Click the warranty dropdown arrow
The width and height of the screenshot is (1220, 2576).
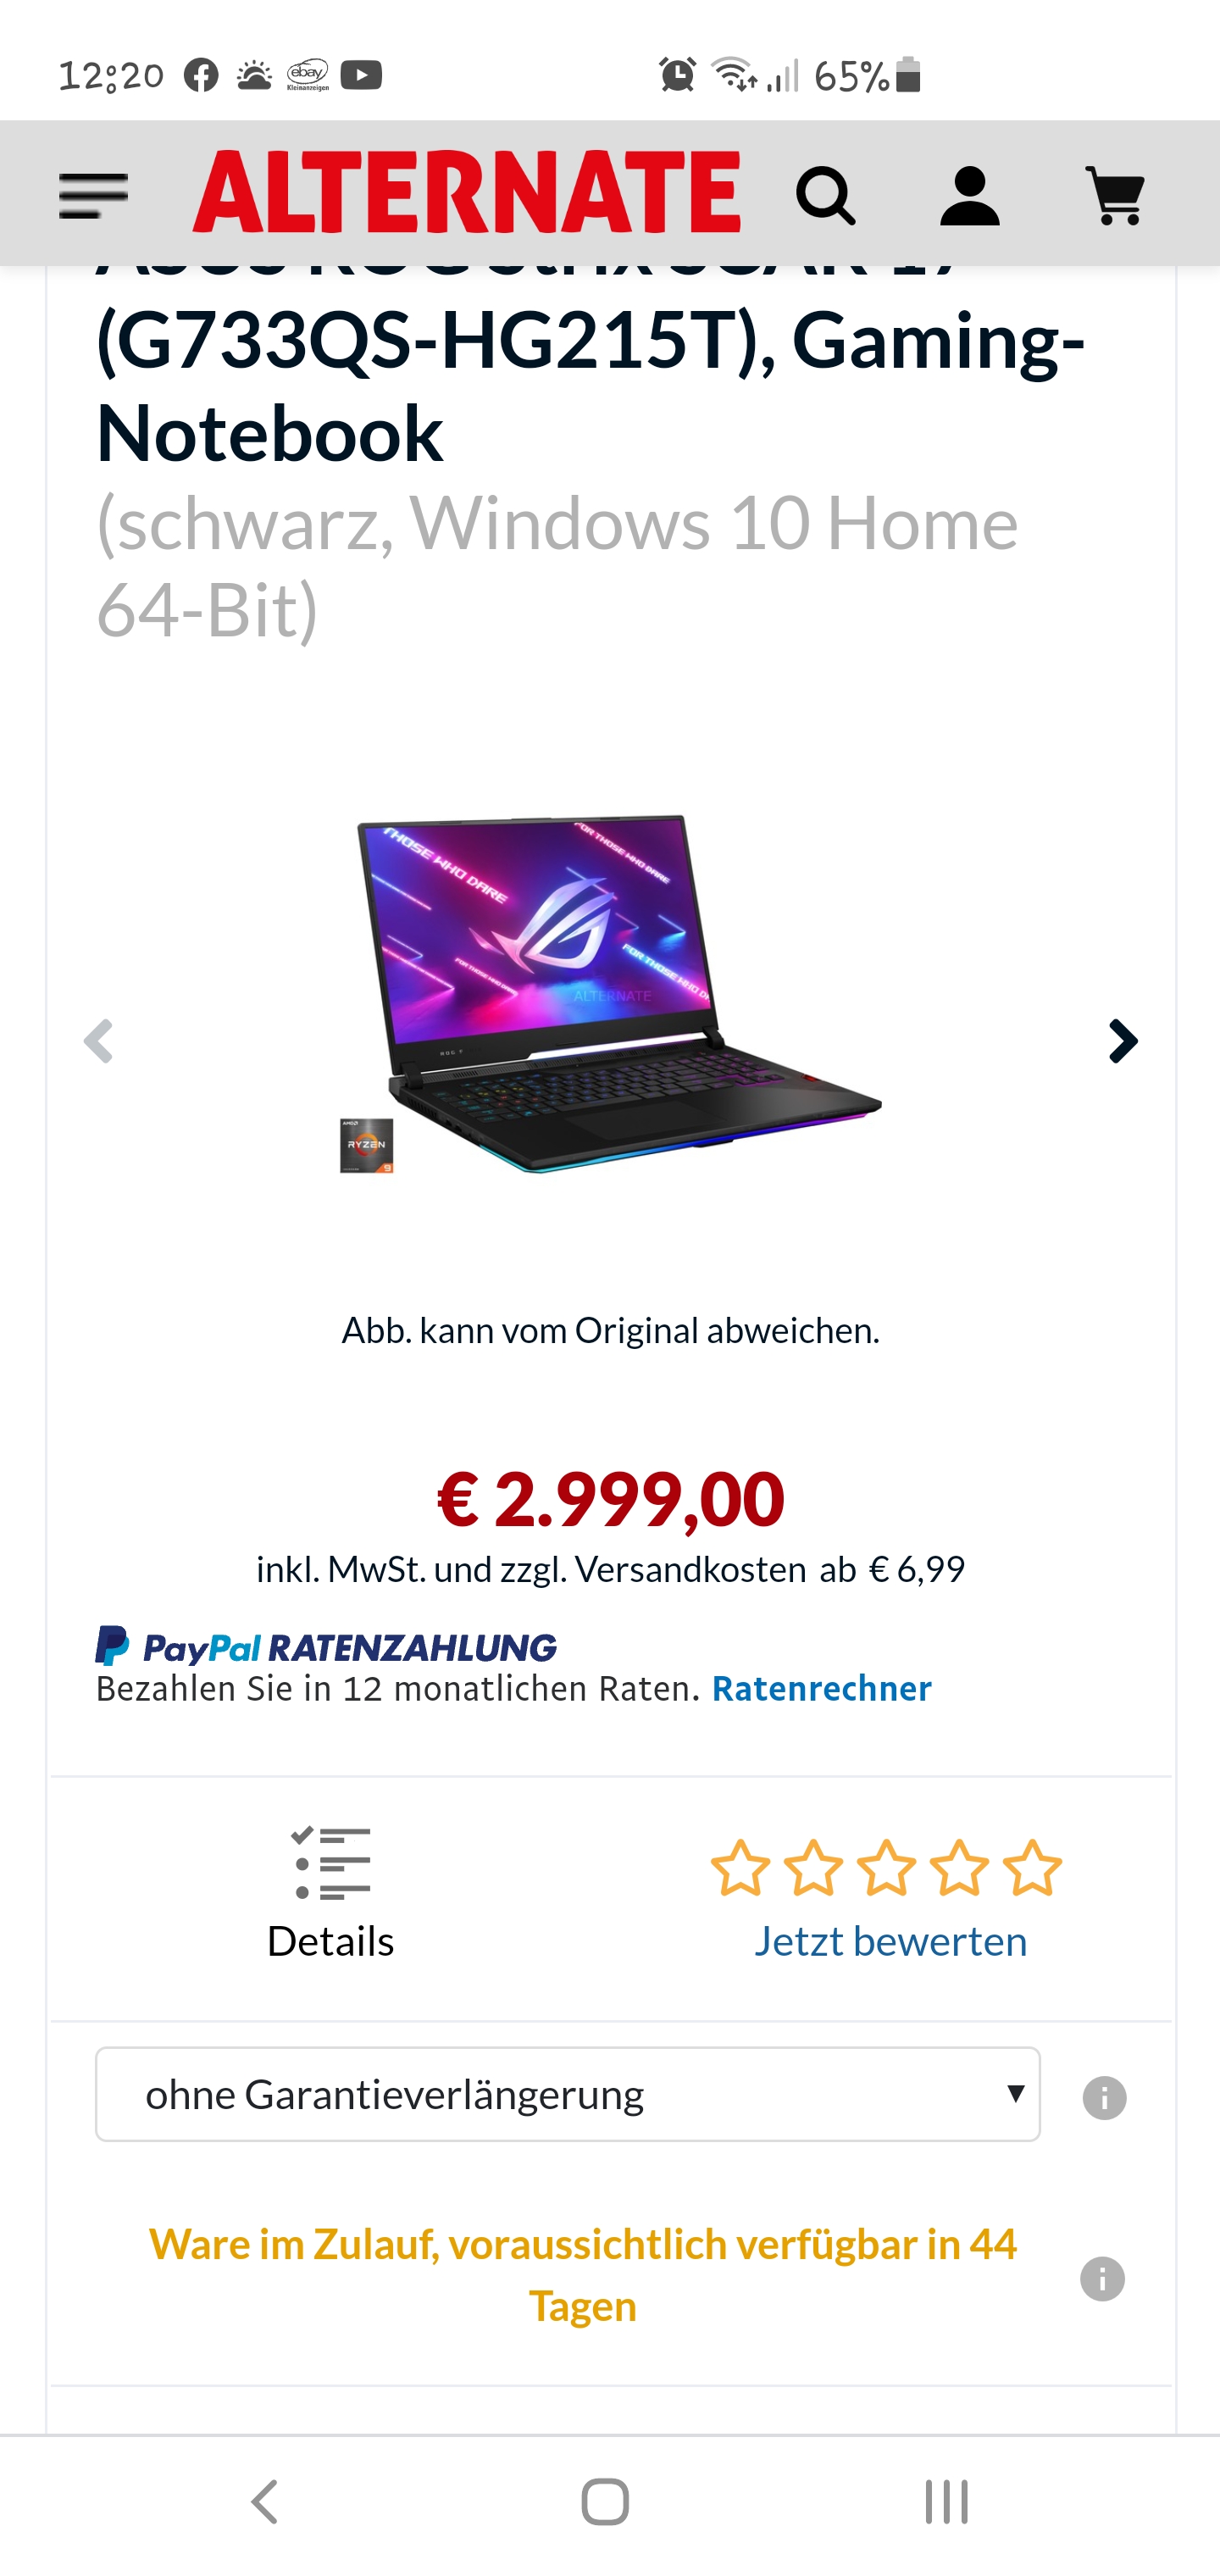tap(1016, 2093)
